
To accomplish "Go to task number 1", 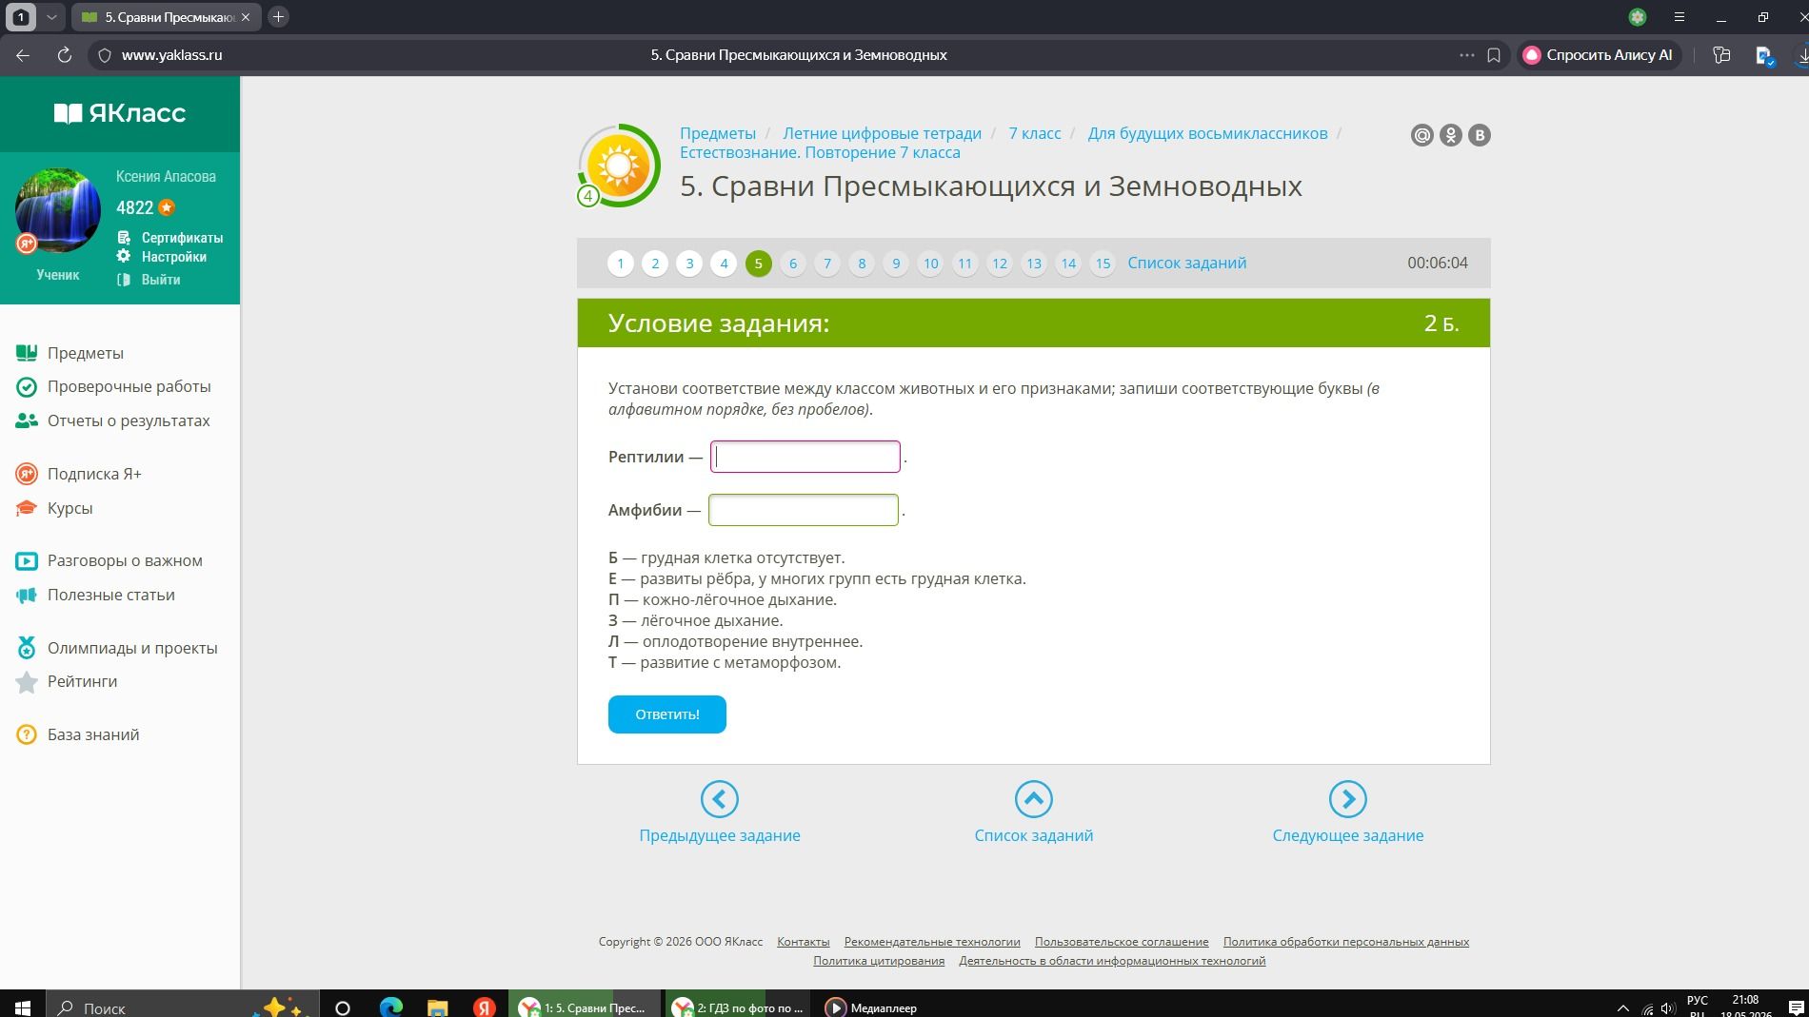I will 621,264.
